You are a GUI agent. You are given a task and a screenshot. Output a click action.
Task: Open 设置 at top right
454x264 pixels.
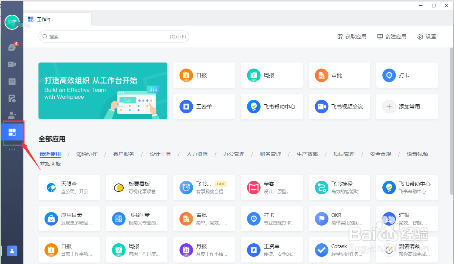pyautogui.click(x=426, y=37)
